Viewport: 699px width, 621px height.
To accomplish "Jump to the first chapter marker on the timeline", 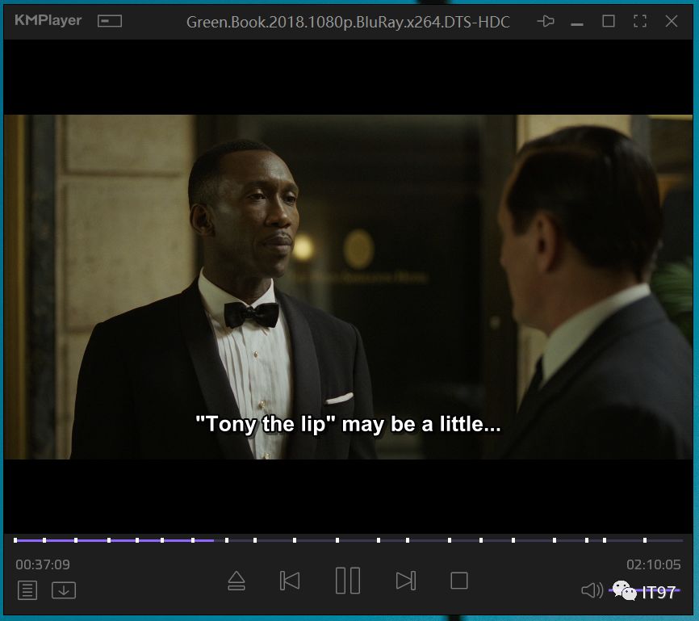I will pyautogui.click(x=16, y=540).
